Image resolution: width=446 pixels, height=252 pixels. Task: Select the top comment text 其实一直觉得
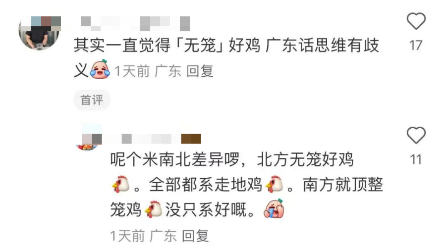click(122, 46)
